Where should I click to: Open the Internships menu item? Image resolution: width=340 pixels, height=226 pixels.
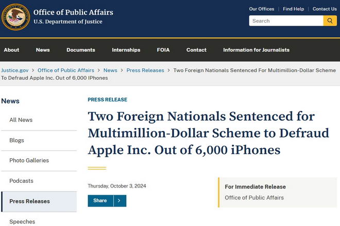tap(126, 50)
